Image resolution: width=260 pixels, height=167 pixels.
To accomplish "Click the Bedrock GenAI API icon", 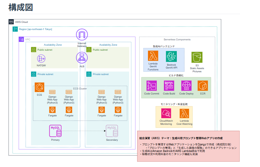I will [x=171, y=56].
